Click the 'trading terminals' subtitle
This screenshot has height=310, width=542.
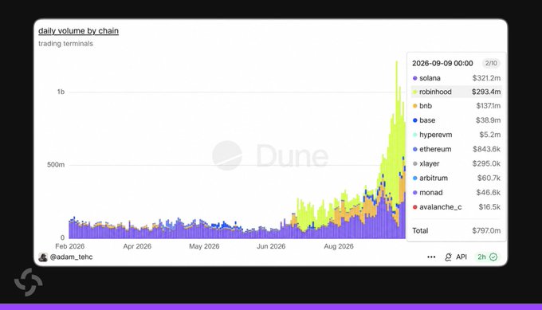(x=65, y=44)
